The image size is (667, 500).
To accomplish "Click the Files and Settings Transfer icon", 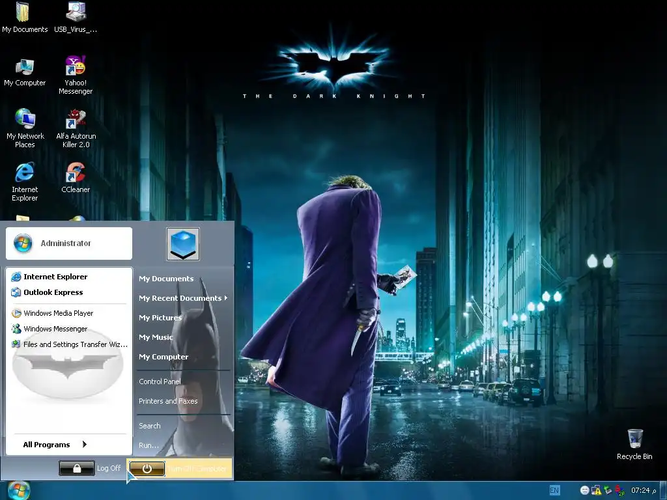I will [x=16, y=344].
